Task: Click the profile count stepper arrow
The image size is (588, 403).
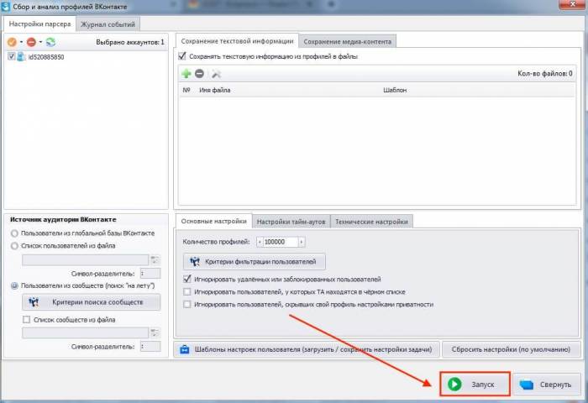Action: [260, 242]
